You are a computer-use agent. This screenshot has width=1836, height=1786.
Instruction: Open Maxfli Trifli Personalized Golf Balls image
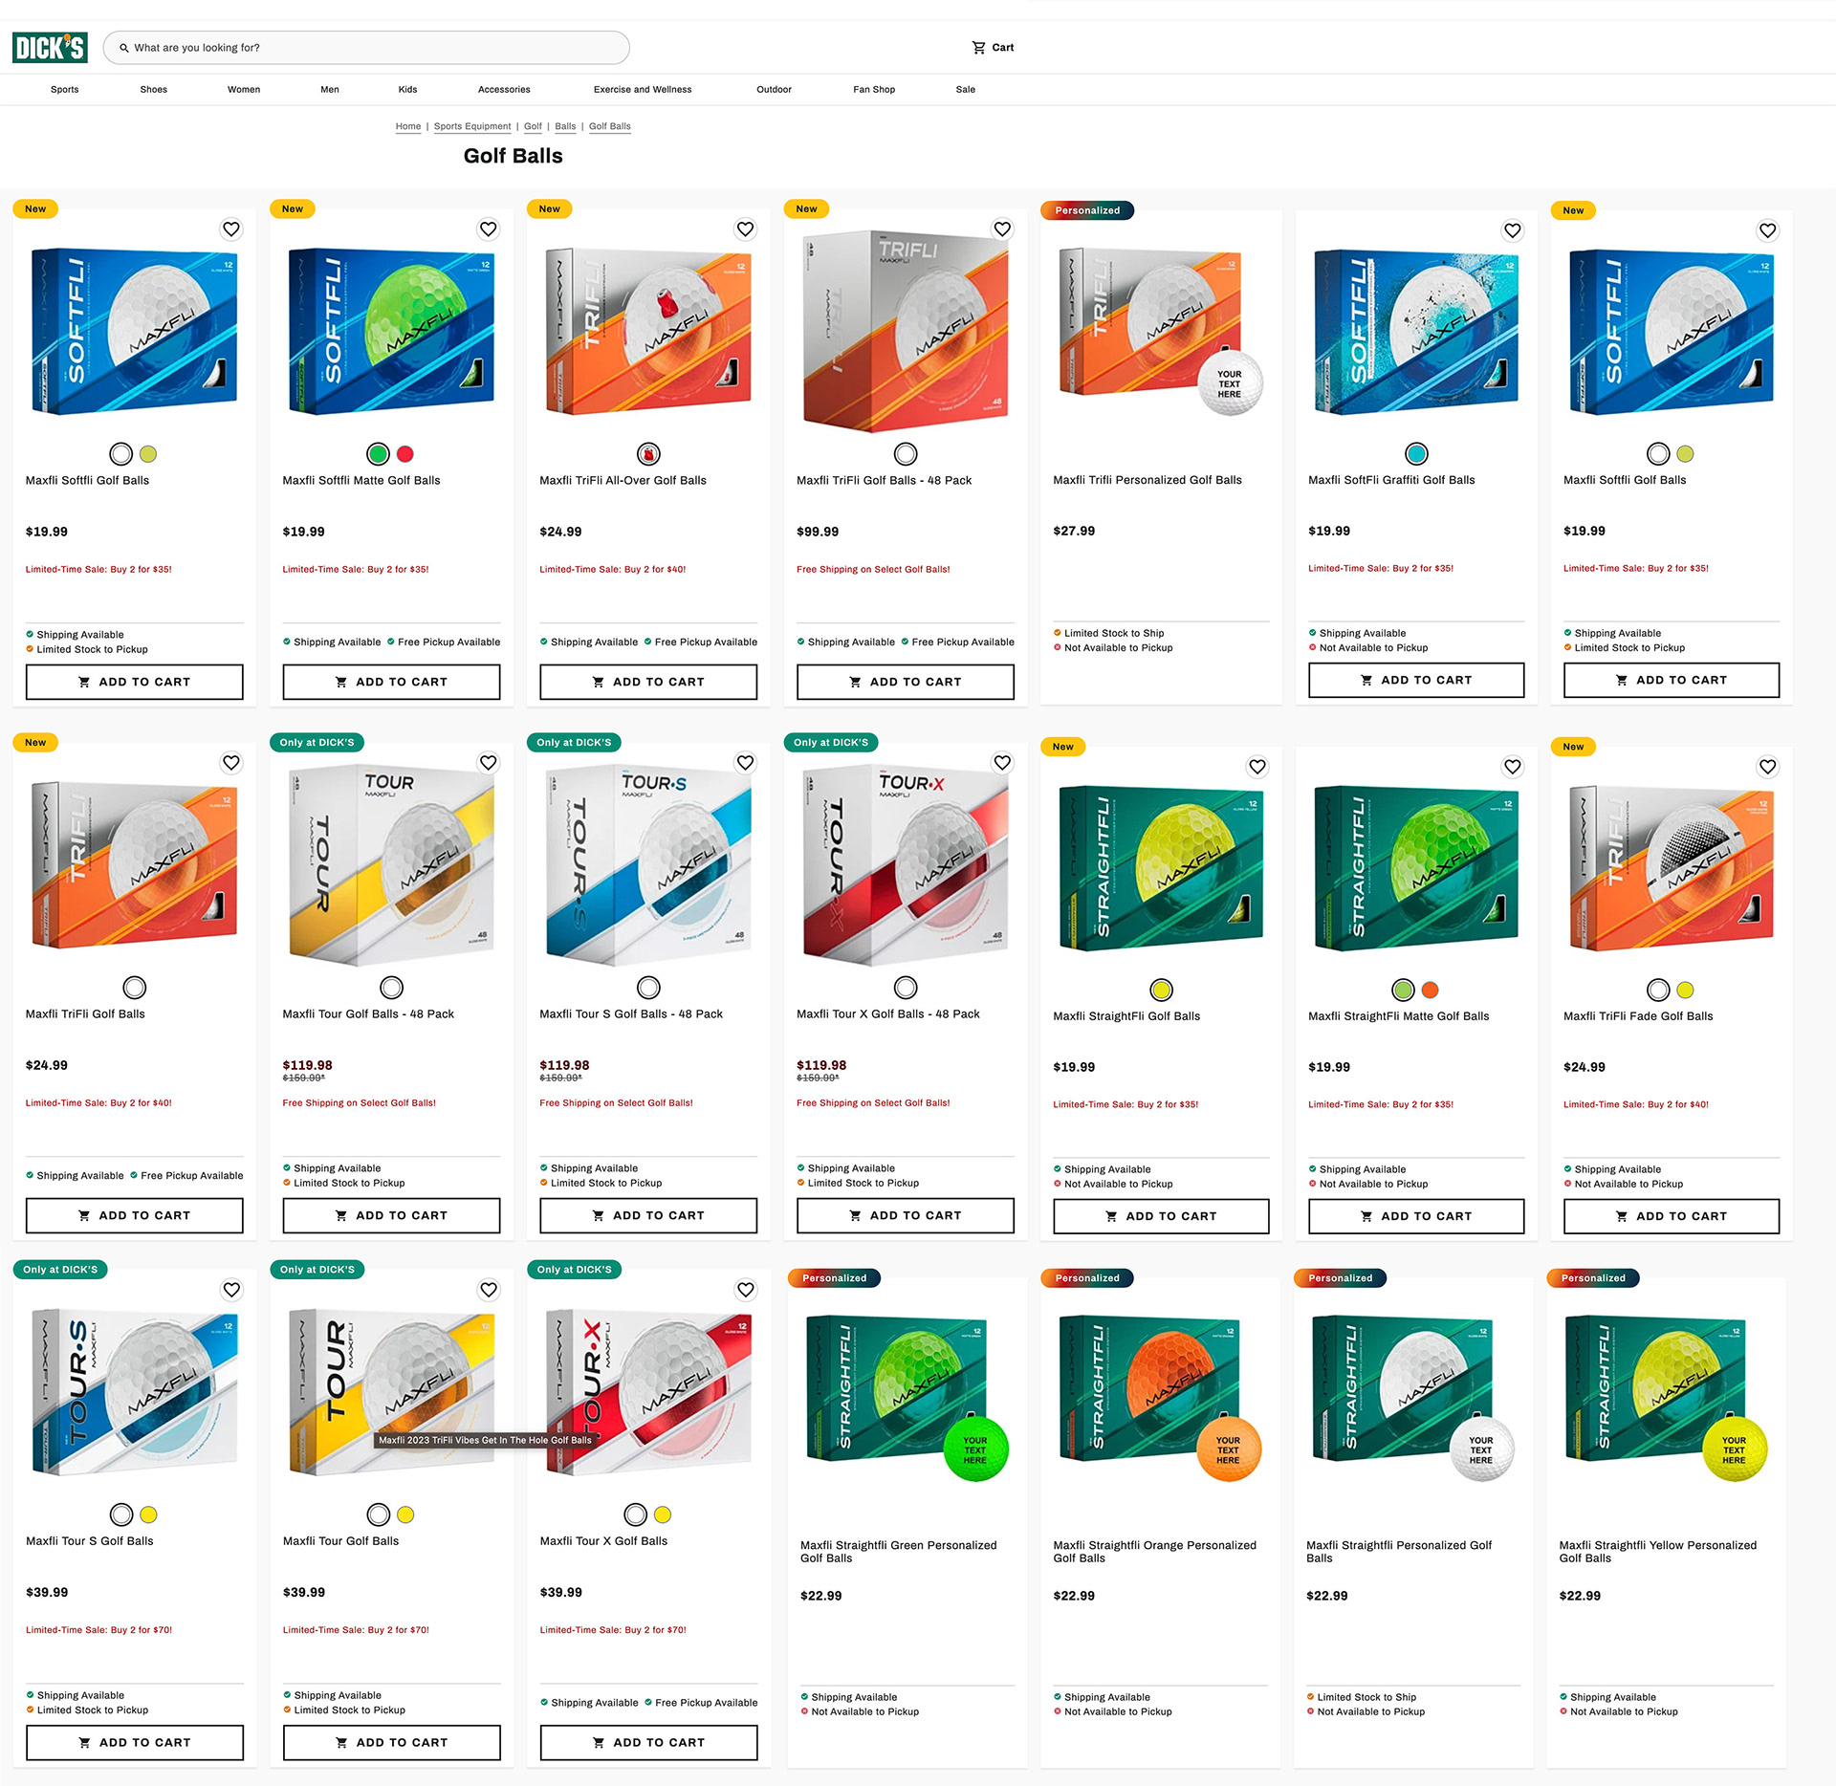click(x=1161, y=330)
